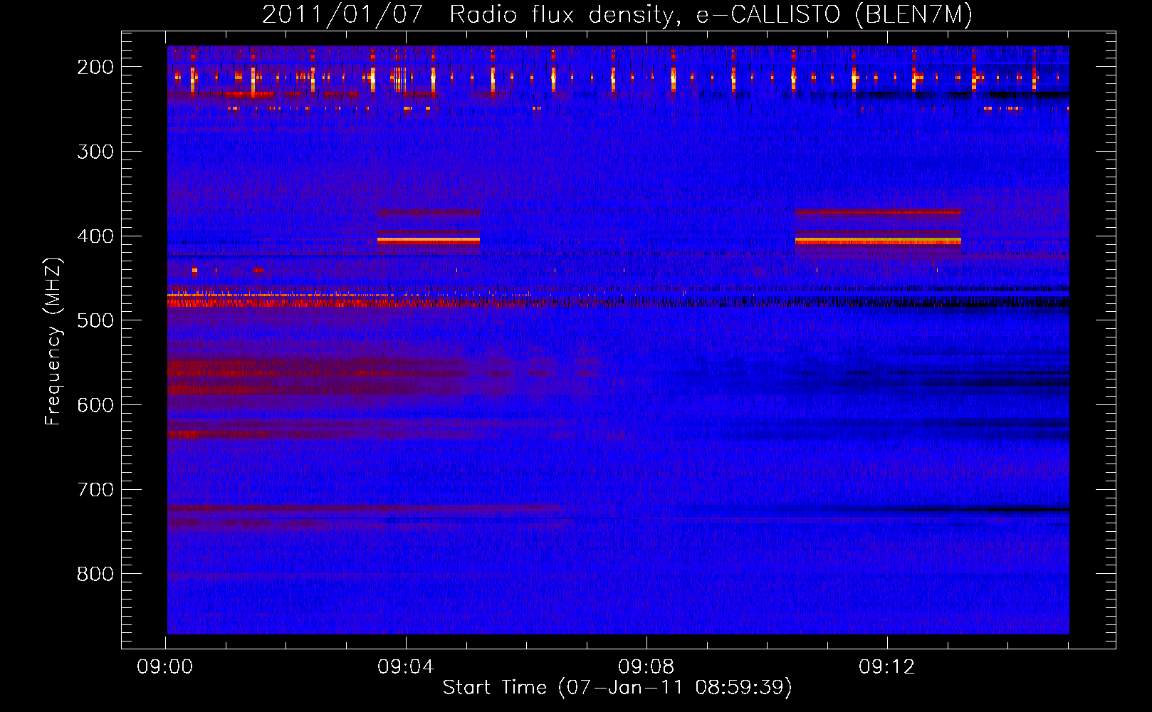
Task: Click the 200 frequency tick label
Action: (95, 66)
